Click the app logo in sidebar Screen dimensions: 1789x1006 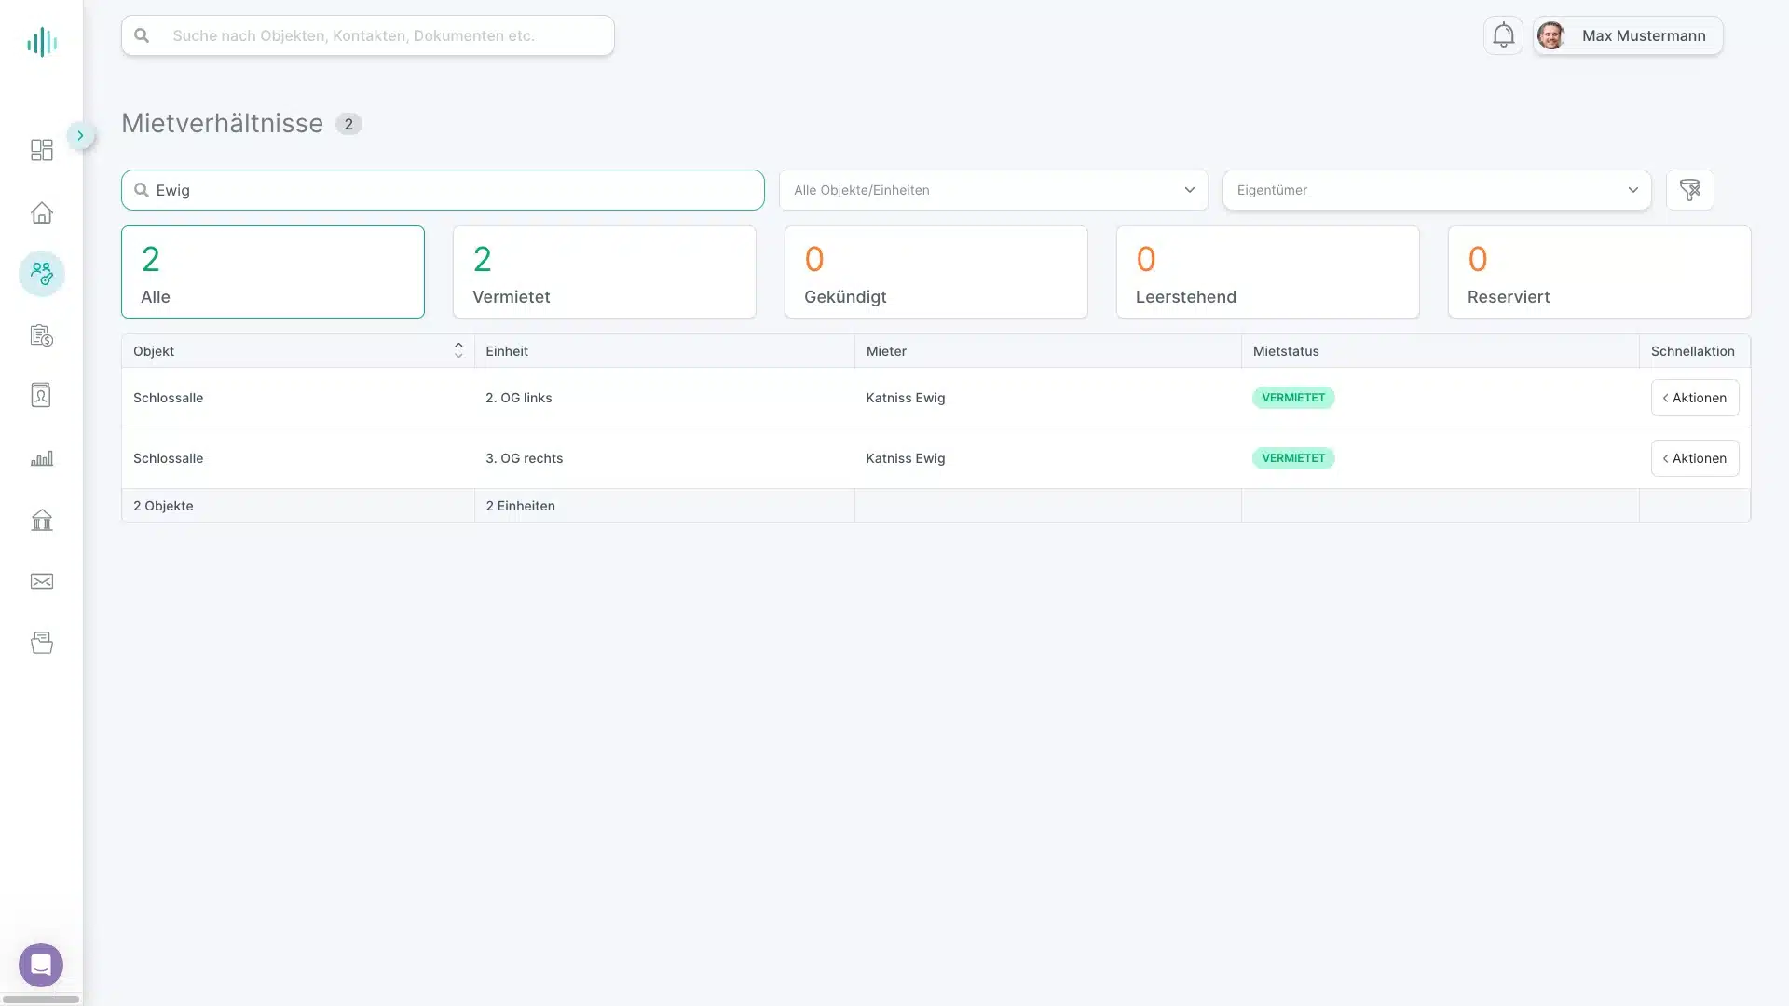pos(42,42)
